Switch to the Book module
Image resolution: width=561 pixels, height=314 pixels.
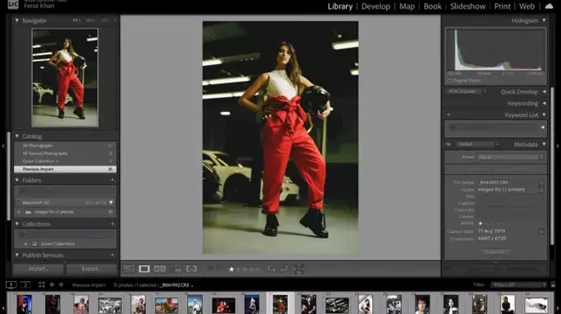pyautogui.click(x=432, y=6)
